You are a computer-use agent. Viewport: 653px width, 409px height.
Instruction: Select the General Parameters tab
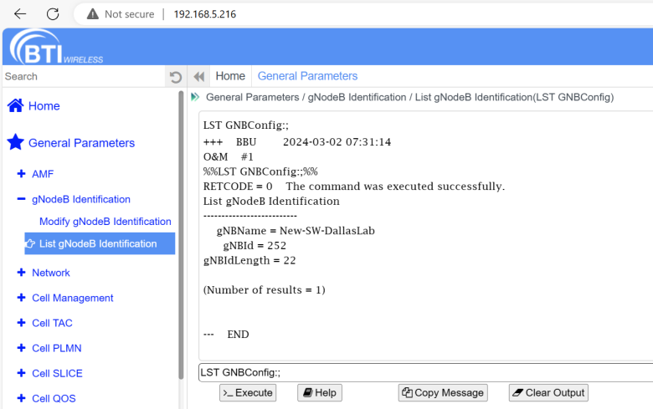307,76
